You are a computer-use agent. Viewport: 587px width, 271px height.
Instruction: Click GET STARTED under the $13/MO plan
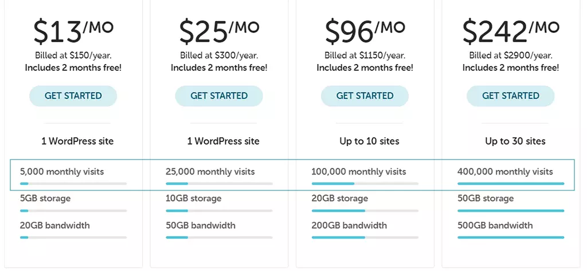[73, 96]
